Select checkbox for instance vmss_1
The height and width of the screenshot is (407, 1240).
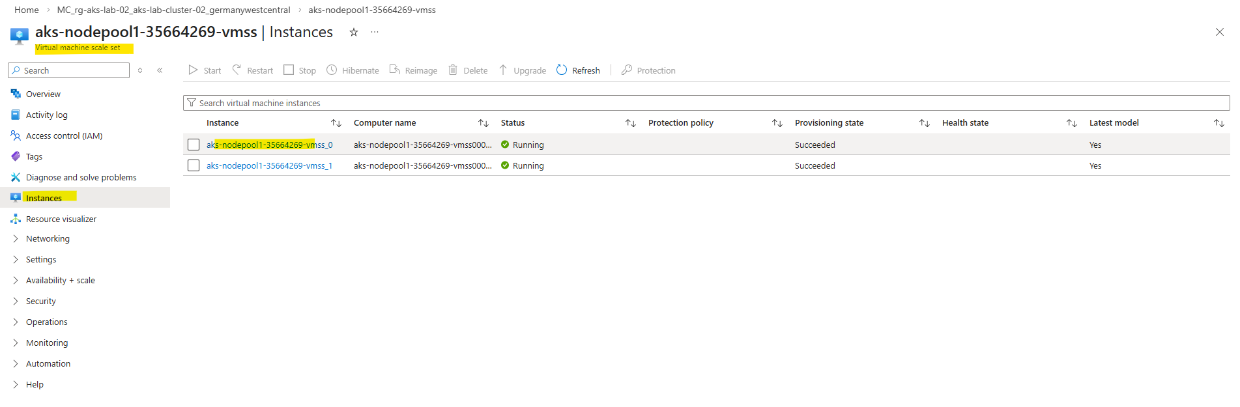[x=194, y=165]
